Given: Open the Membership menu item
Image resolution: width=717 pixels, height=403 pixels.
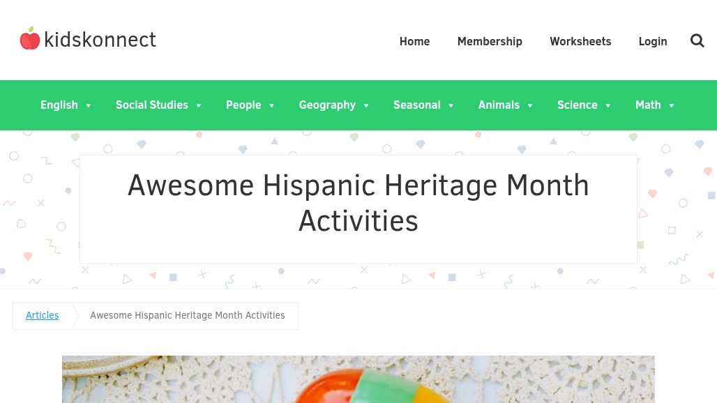Looking at the screenshot, I should point(490,41).
